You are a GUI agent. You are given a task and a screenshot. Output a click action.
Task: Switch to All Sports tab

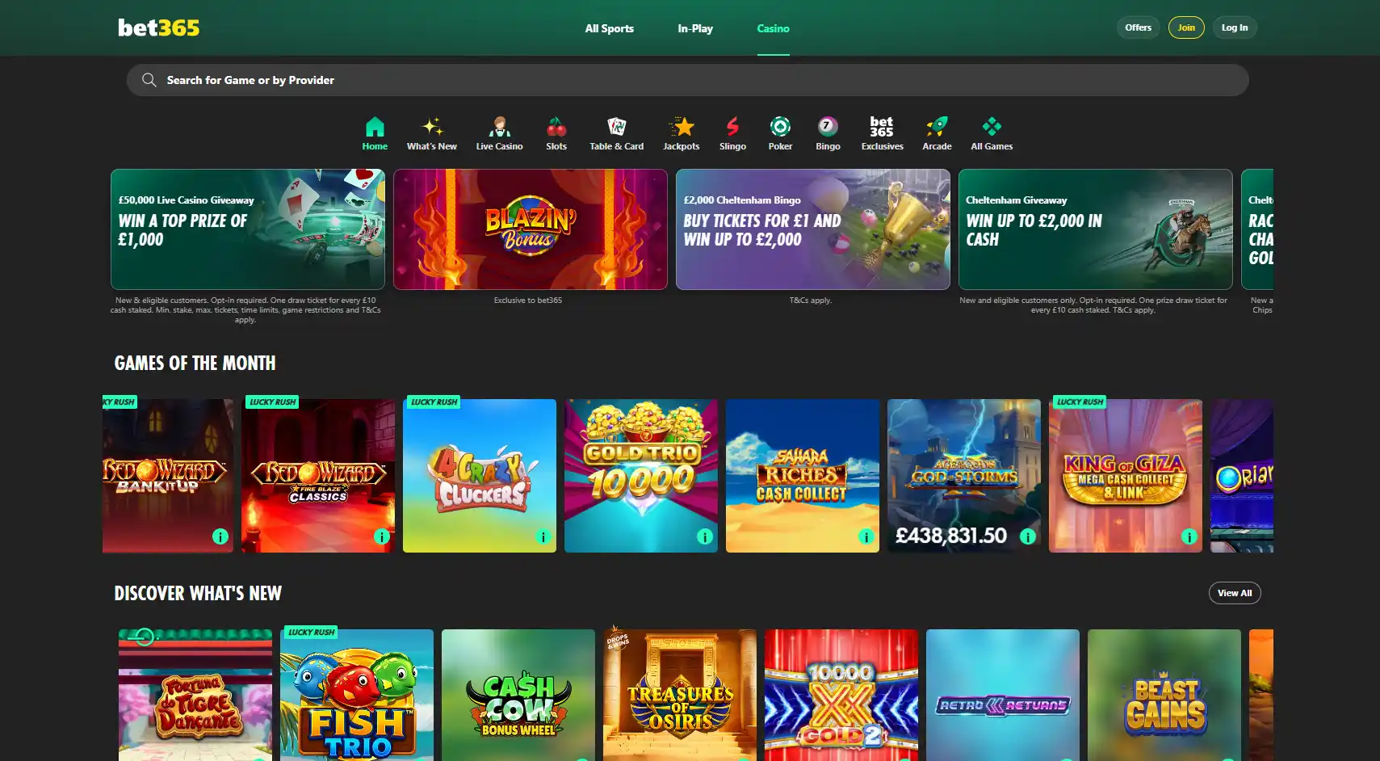(x=609, y=28)
